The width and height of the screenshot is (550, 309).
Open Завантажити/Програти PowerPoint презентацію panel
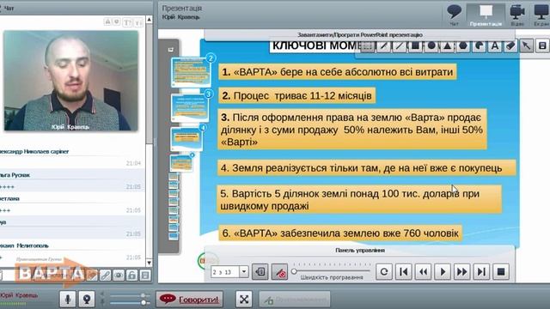tap(359, 34)
